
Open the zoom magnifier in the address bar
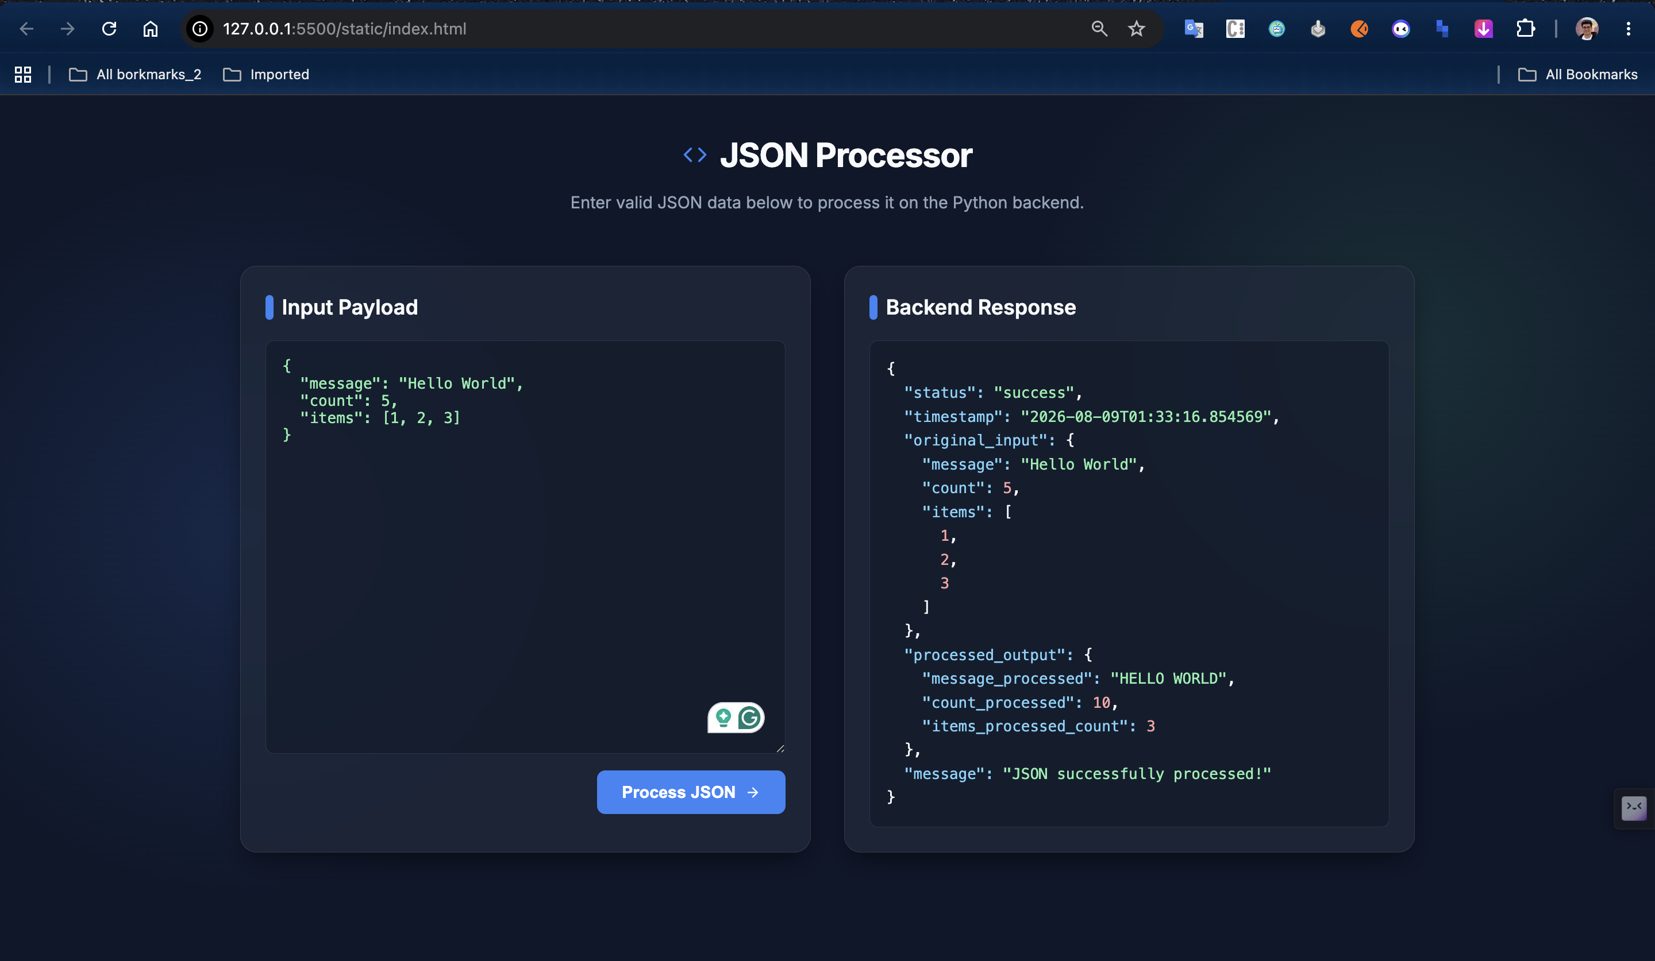tap(1099, 29)
